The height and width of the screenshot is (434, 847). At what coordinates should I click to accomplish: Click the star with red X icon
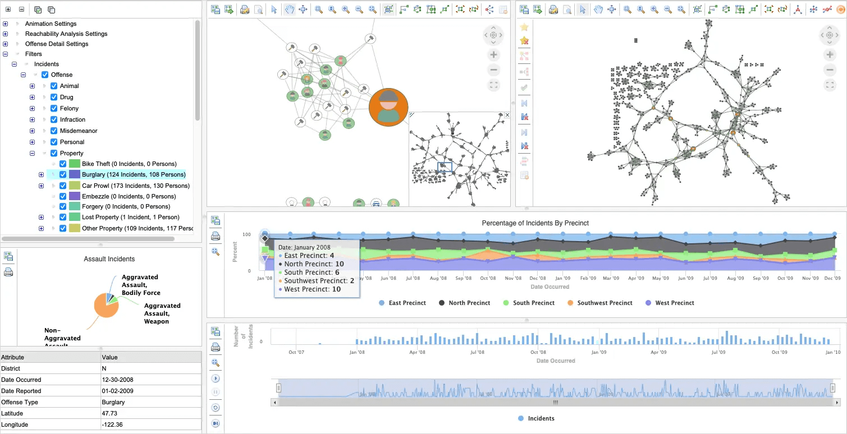[x=524, y=41]
